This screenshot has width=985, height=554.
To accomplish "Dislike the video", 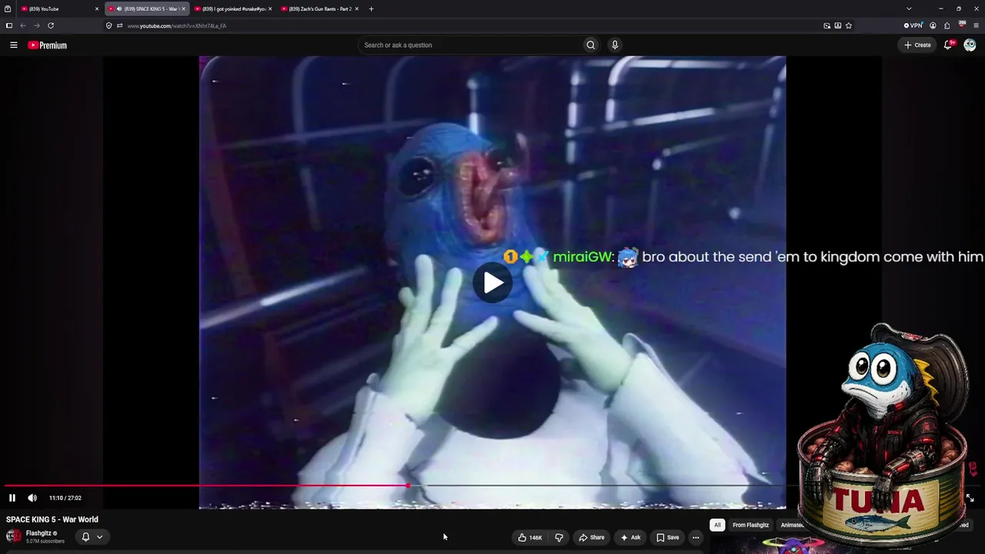I will [x=559, y=537].
